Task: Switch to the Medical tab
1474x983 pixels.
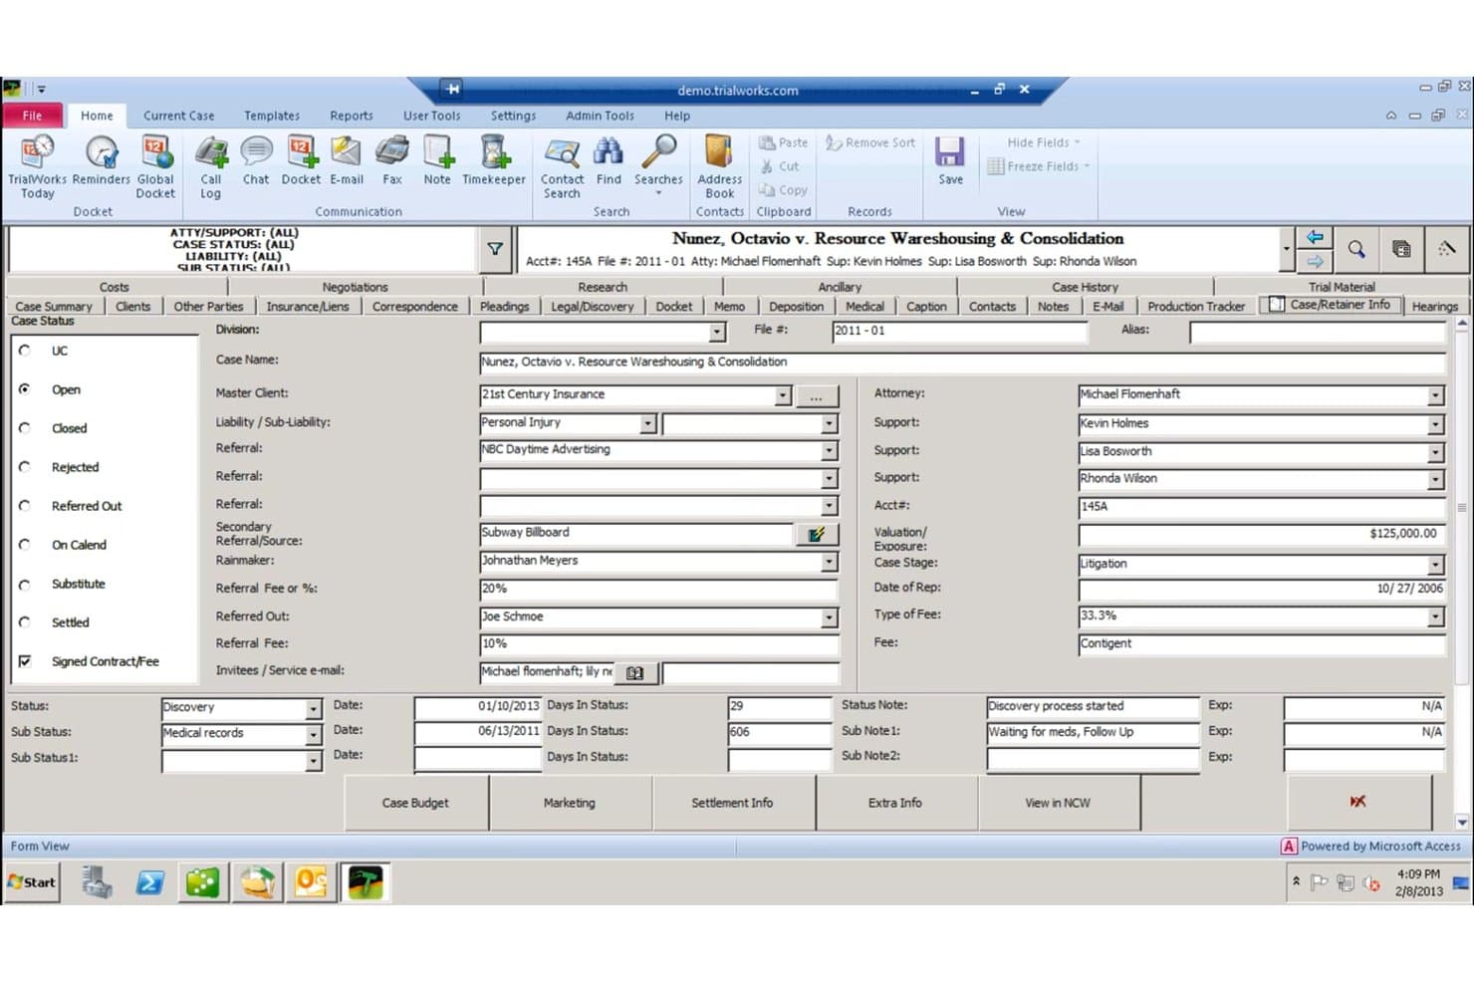Action: click(x=864, y=307)
